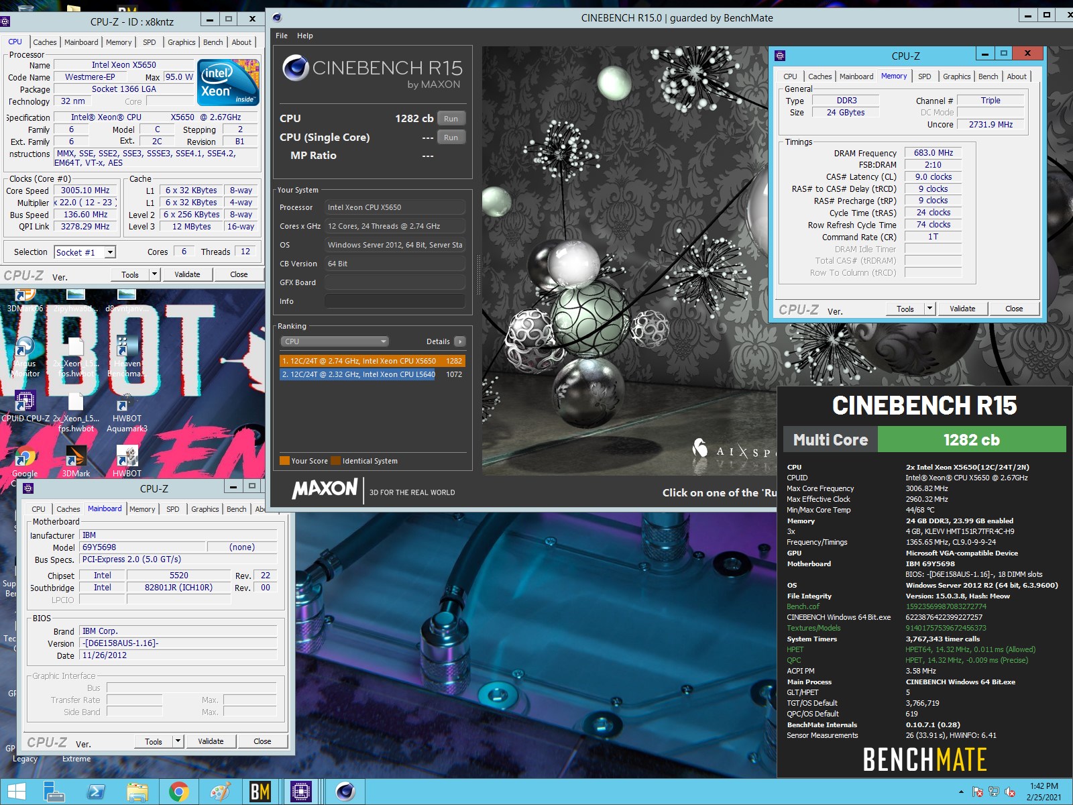Viewport: 1073px width, 805px height.
Task: Switch to Bench tab in CPU-Z Mainboard window
Action: pos(236,509)
